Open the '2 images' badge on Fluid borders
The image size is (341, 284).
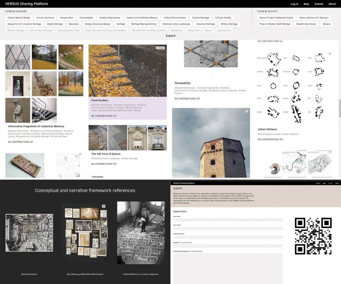click(x=161, y=48)
